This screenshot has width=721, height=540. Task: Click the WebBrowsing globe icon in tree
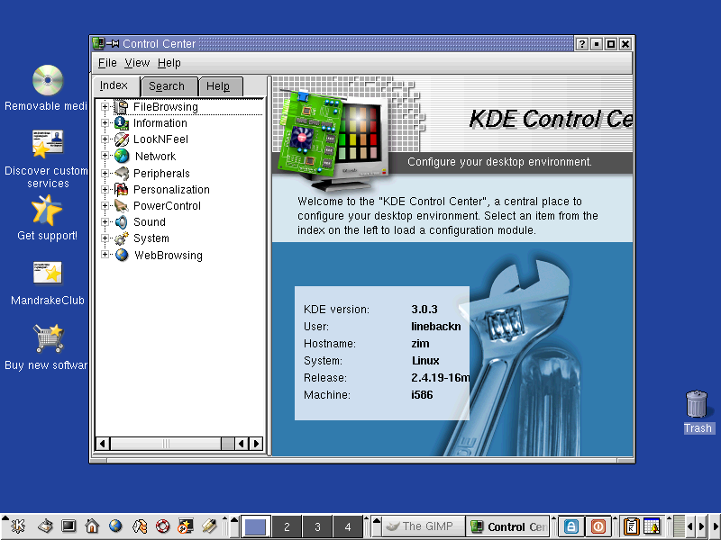(x=122, y=255)
